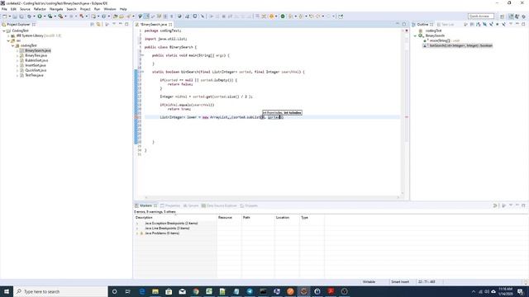This screenshot has height=297, width=529.
Task: Click the Windows Start button
Action: coord(7,291)
